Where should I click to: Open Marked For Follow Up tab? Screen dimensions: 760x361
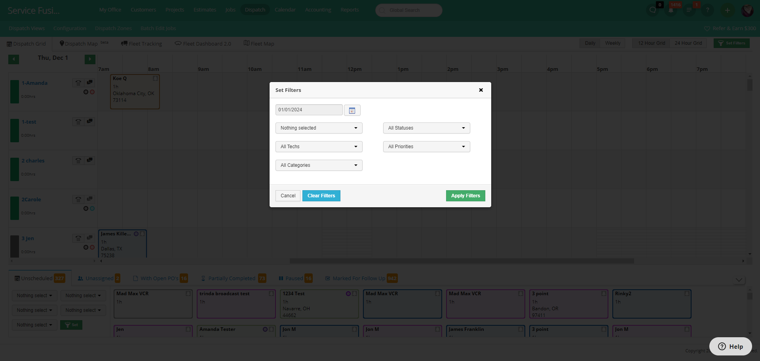[361, 278]
